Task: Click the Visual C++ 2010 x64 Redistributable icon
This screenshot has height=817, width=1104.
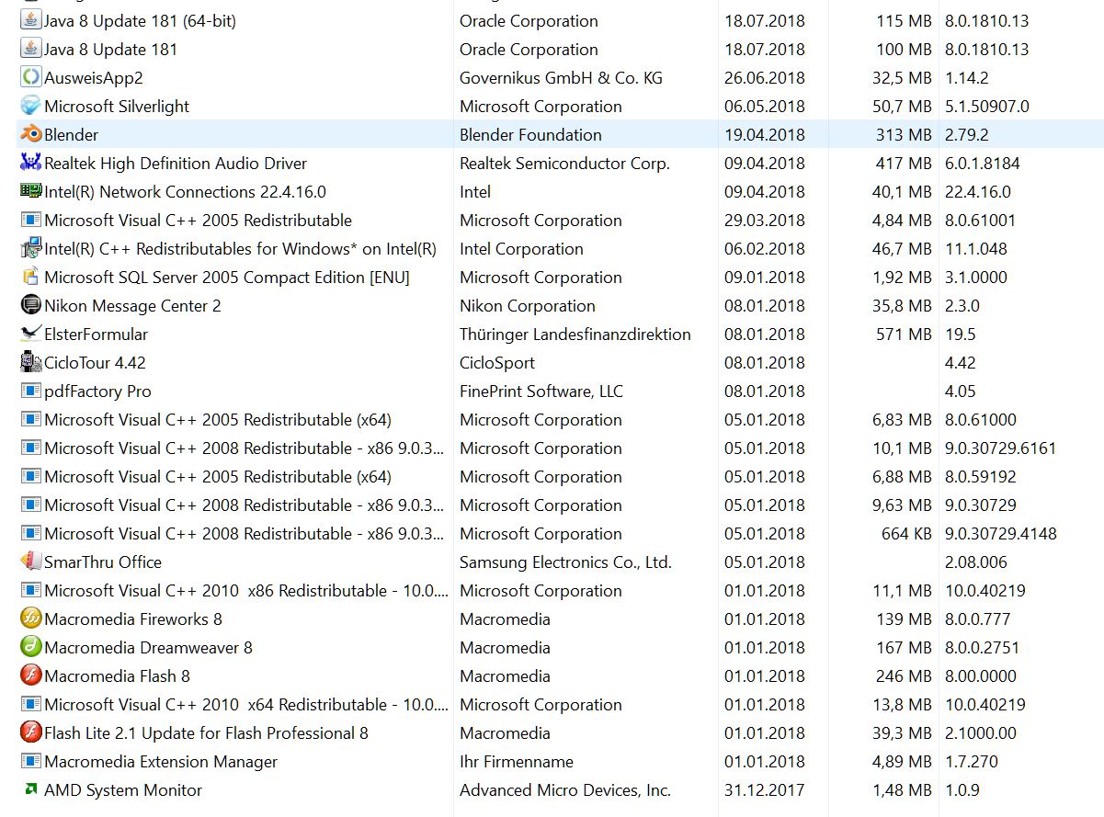Action: pos(30,704)
